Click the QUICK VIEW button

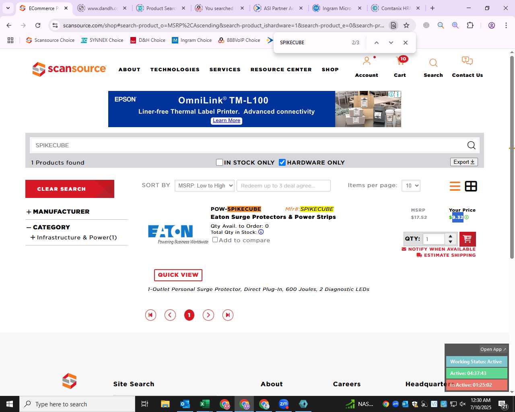click(178, 275)
